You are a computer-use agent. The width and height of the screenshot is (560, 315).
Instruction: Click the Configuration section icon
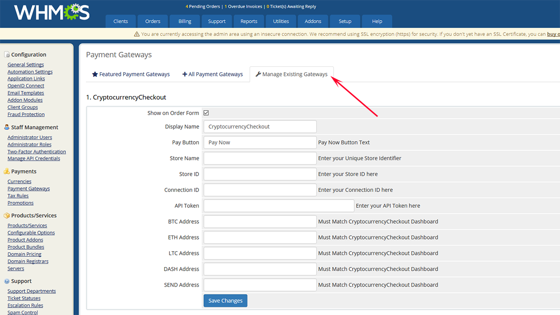7,55
